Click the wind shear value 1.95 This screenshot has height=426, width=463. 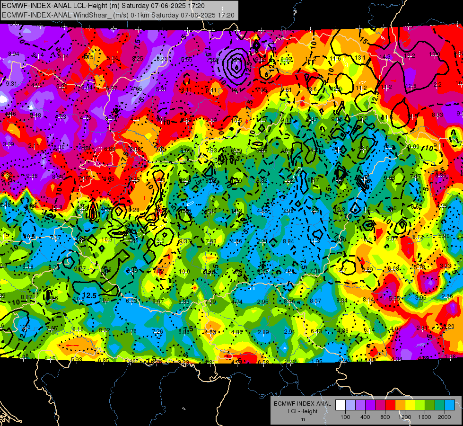(317, 361)
